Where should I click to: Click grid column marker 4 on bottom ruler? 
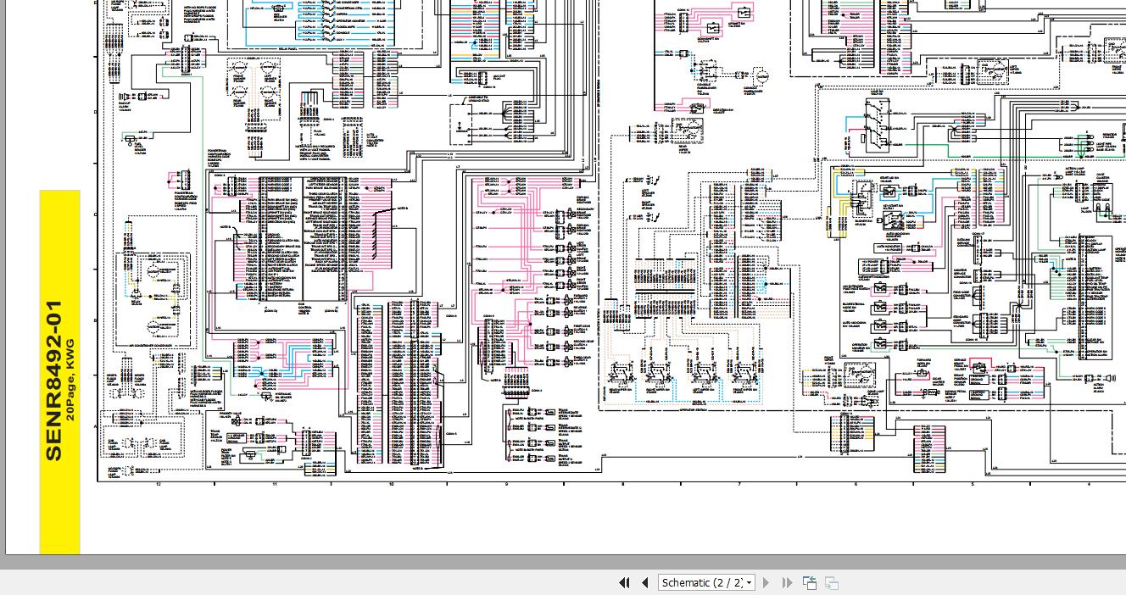pos(1089,484)
